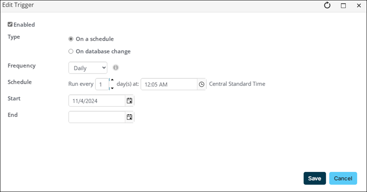Open the End date calendar picker
The image size is (367, 192).
129,117
